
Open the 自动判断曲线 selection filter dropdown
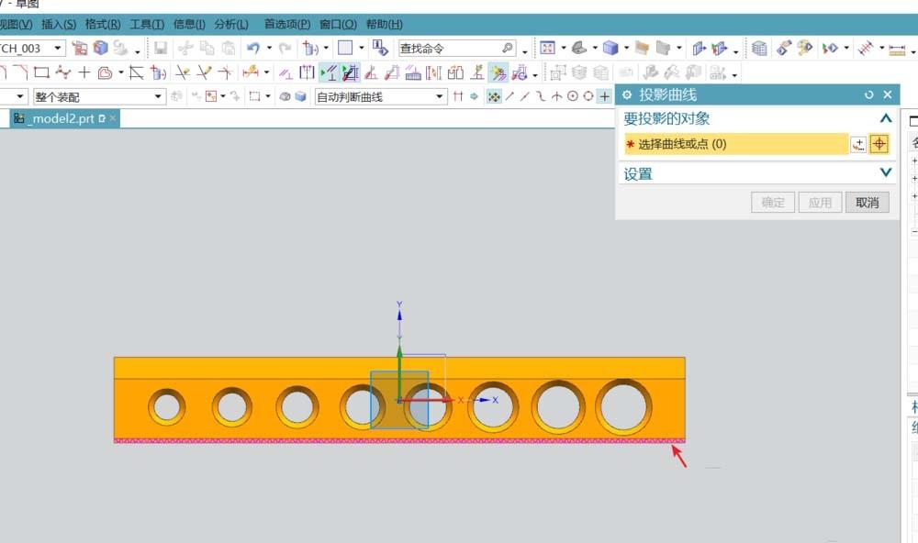tap(441, 95)
